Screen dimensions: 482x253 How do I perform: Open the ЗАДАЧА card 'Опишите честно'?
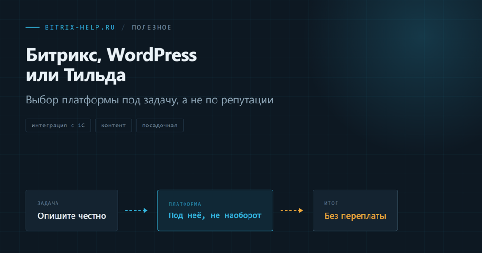click(x=72, y=210)
